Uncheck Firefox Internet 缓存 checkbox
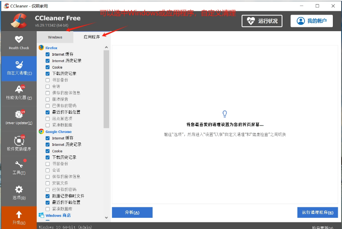 [x=47, y=54]
